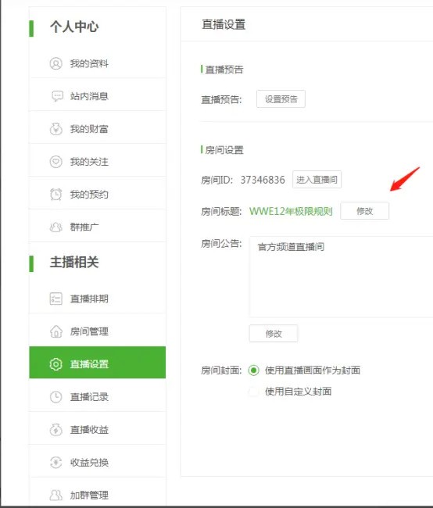Screen dimensions: 433x508
Task: Choose 使用自定义封面 radio option
Action: tap(253, 392)
